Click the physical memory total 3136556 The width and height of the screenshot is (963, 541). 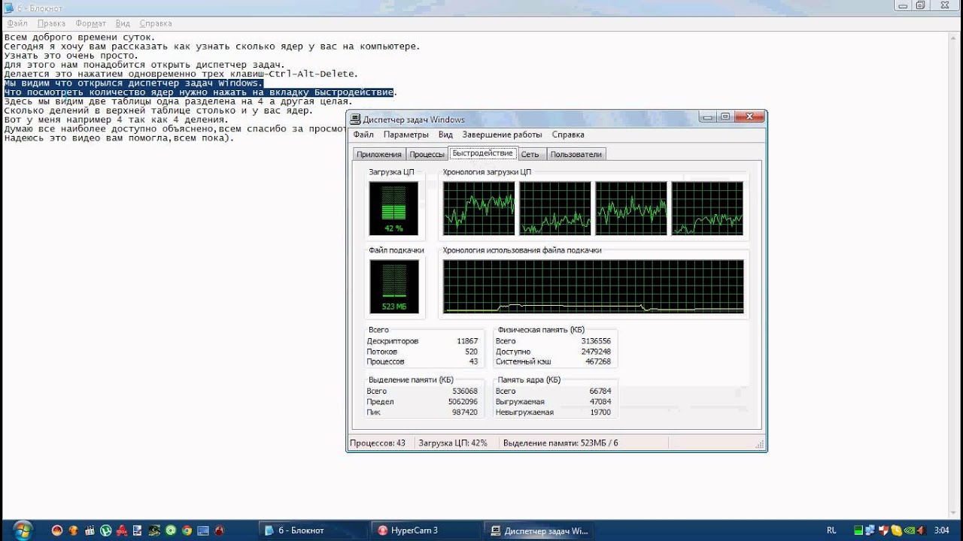(x=596, y=341)
